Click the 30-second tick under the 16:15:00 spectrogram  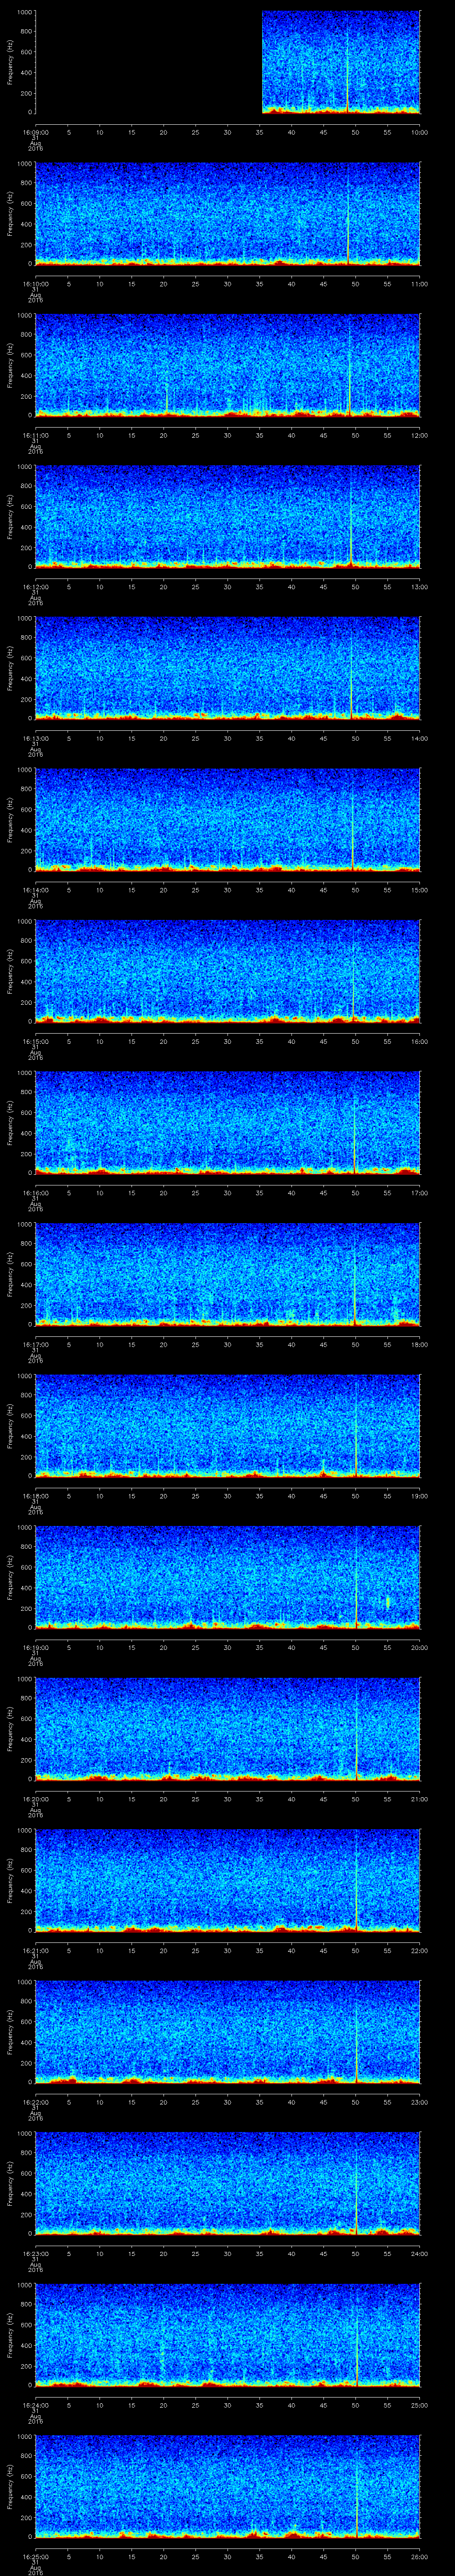(x=227, y=1041)
